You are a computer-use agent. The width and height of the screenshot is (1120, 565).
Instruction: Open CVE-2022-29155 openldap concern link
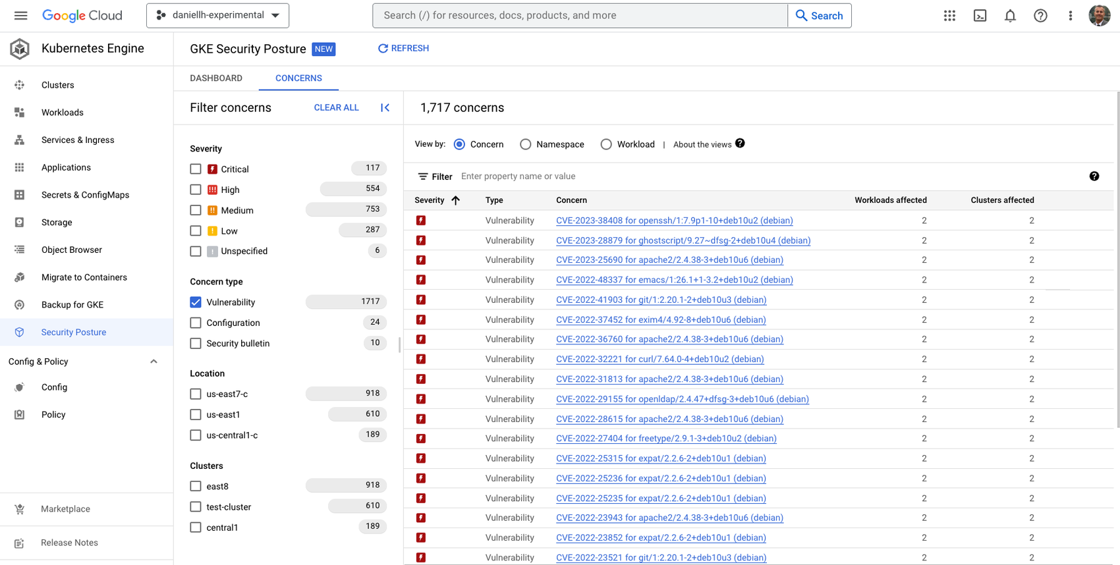[x=682, y=399]
